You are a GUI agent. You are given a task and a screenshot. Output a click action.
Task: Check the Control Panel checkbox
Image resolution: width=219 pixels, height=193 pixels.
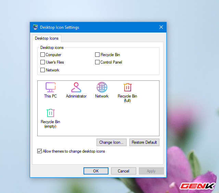point(98,62)
